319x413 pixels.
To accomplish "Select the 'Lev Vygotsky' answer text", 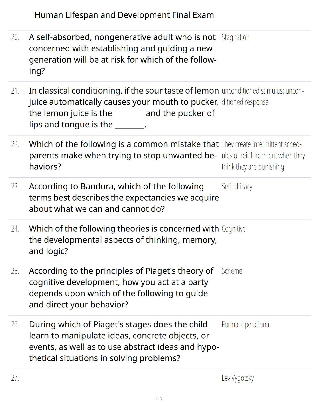I will pos(237,378).
